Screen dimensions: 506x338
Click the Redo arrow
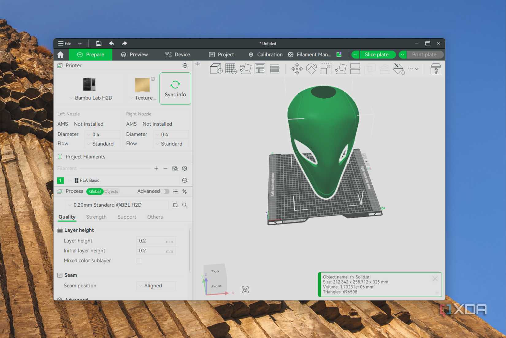click(x=124, y=43)
